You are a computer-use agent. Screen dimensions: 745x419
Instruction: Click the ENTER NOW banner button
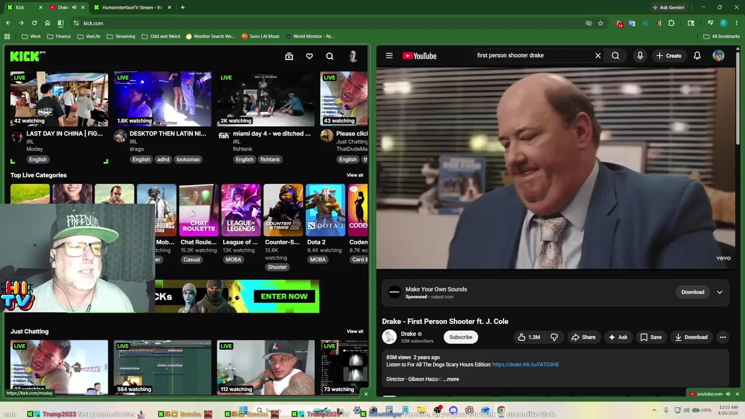[284, 296]
